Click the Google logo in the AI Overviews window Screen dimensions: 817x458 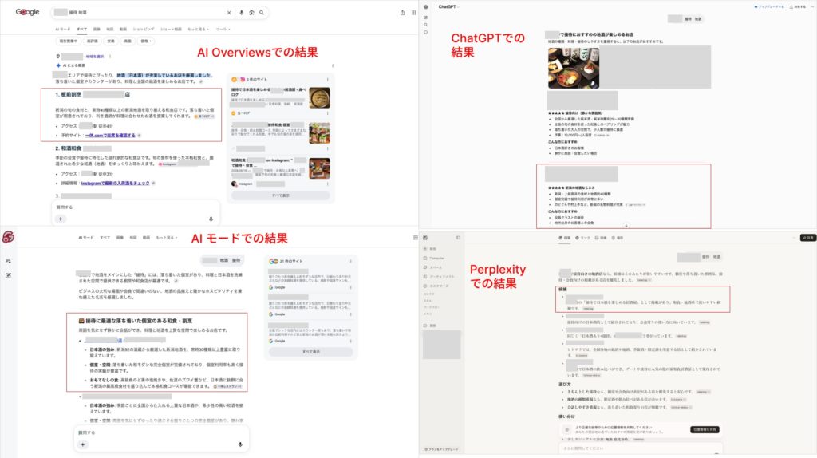[x=27, y=12]
